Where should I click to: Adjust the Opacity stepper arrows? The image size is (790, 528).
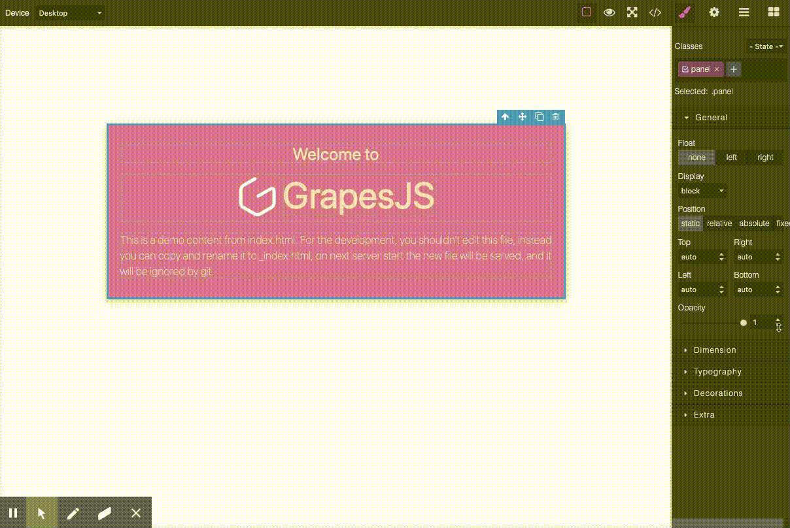tap(778, 323)
